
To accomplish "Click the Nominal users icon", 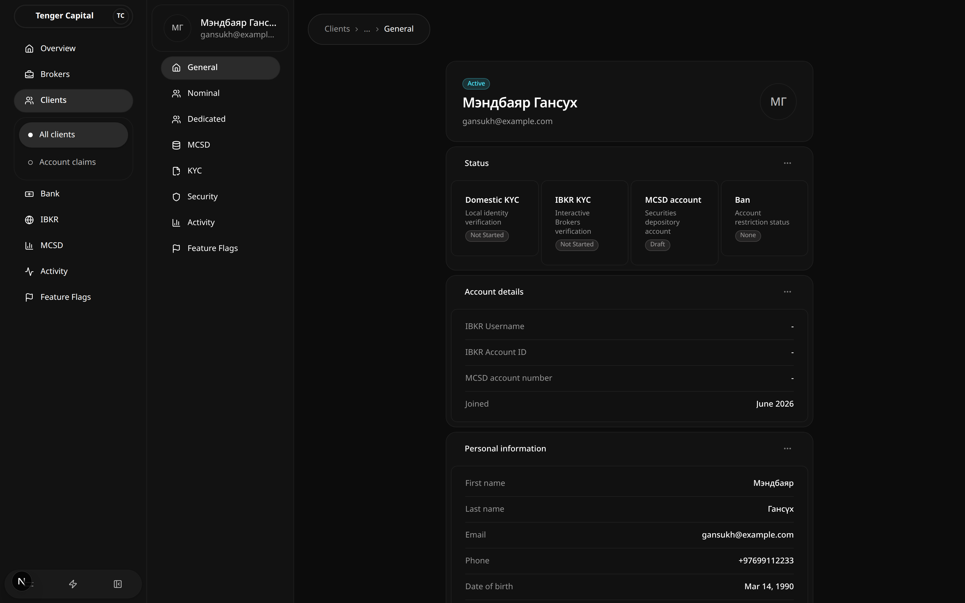I will [x=176, y=94].
